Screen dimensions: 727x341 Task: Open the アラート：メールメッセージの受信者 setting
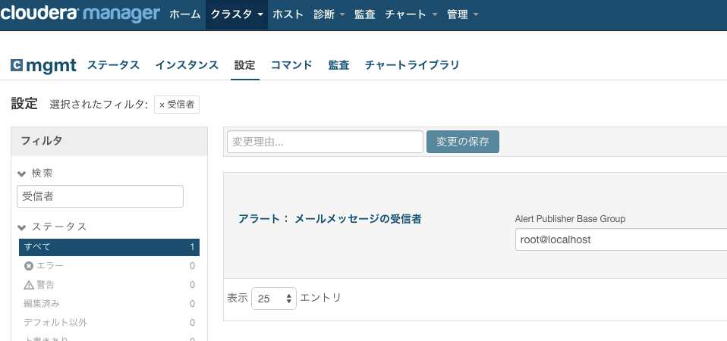tap(329, 219)
